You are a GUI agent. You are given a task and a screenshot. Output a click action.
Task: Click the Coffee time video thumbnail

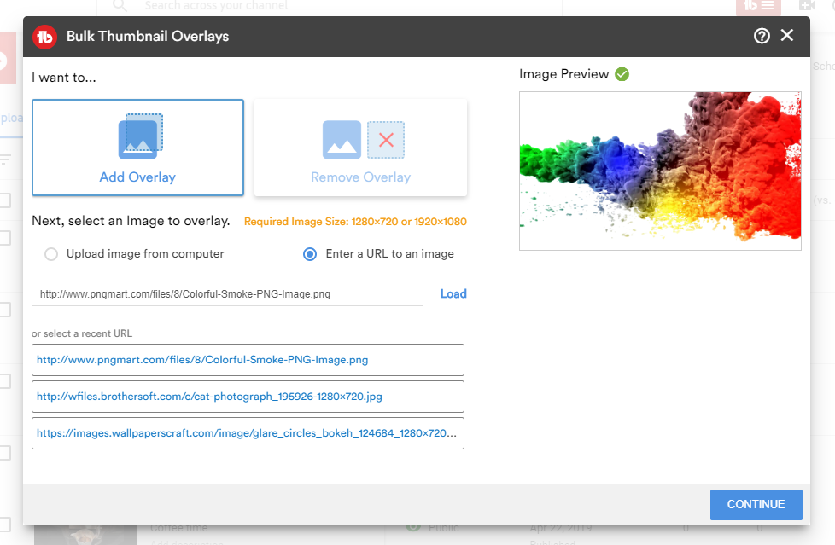[x=85, y=535]
